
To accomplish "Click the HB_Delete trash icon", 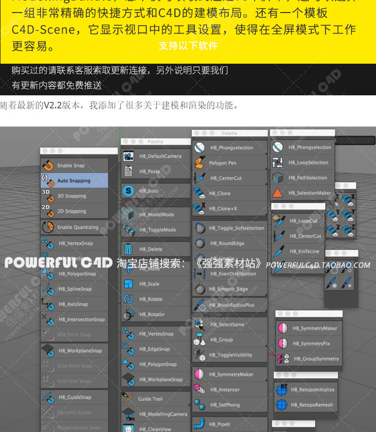I will pos(128,249).
